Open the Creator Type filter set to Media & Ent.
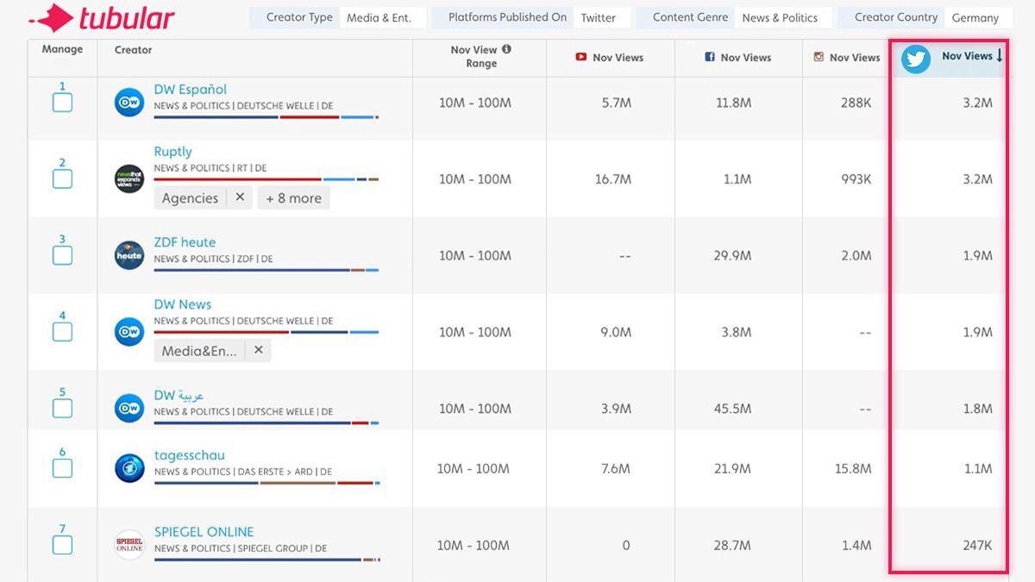The height and width of the screenshot is (582, 1035). tap(382, 17)
